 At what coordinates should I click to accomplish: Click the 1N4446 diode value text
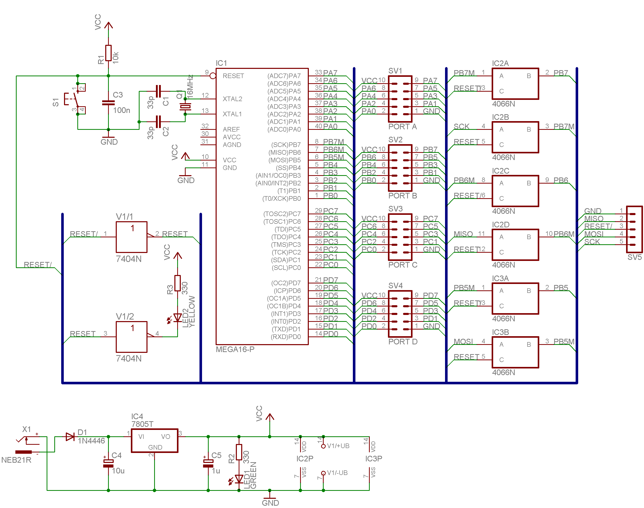coord(91,441)
